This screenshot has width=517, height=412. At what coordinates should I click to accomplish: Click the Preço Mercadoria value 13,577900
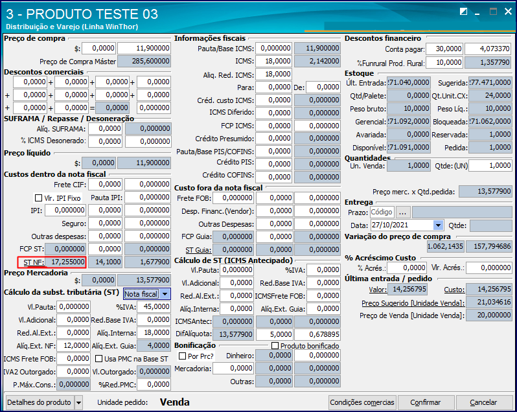point(144,280)
